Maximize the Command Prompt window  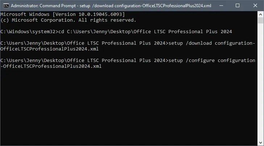click(x=238, y=5)
